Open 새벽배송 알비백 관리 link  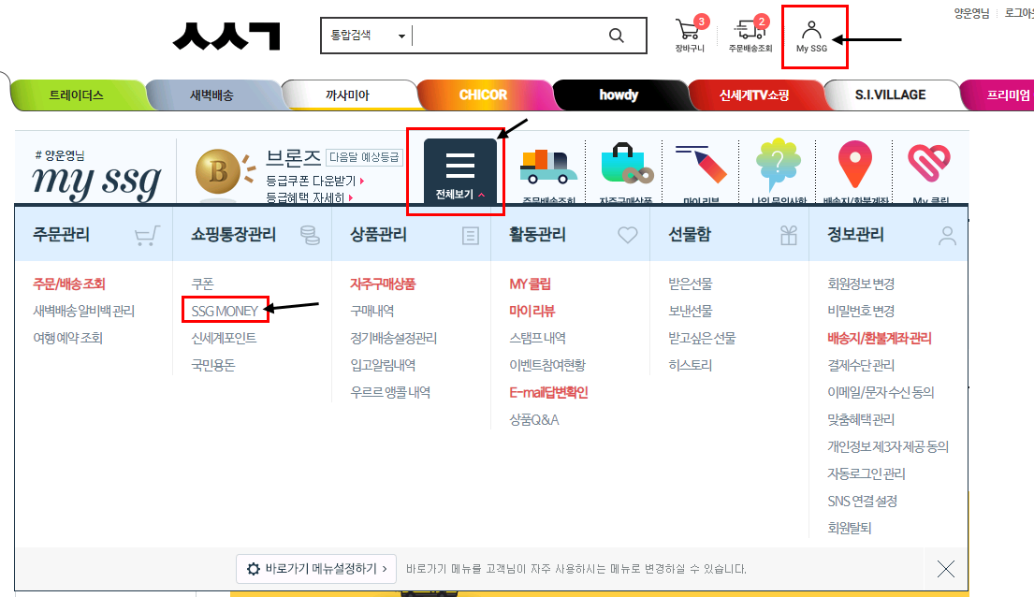tap(83, 311)
